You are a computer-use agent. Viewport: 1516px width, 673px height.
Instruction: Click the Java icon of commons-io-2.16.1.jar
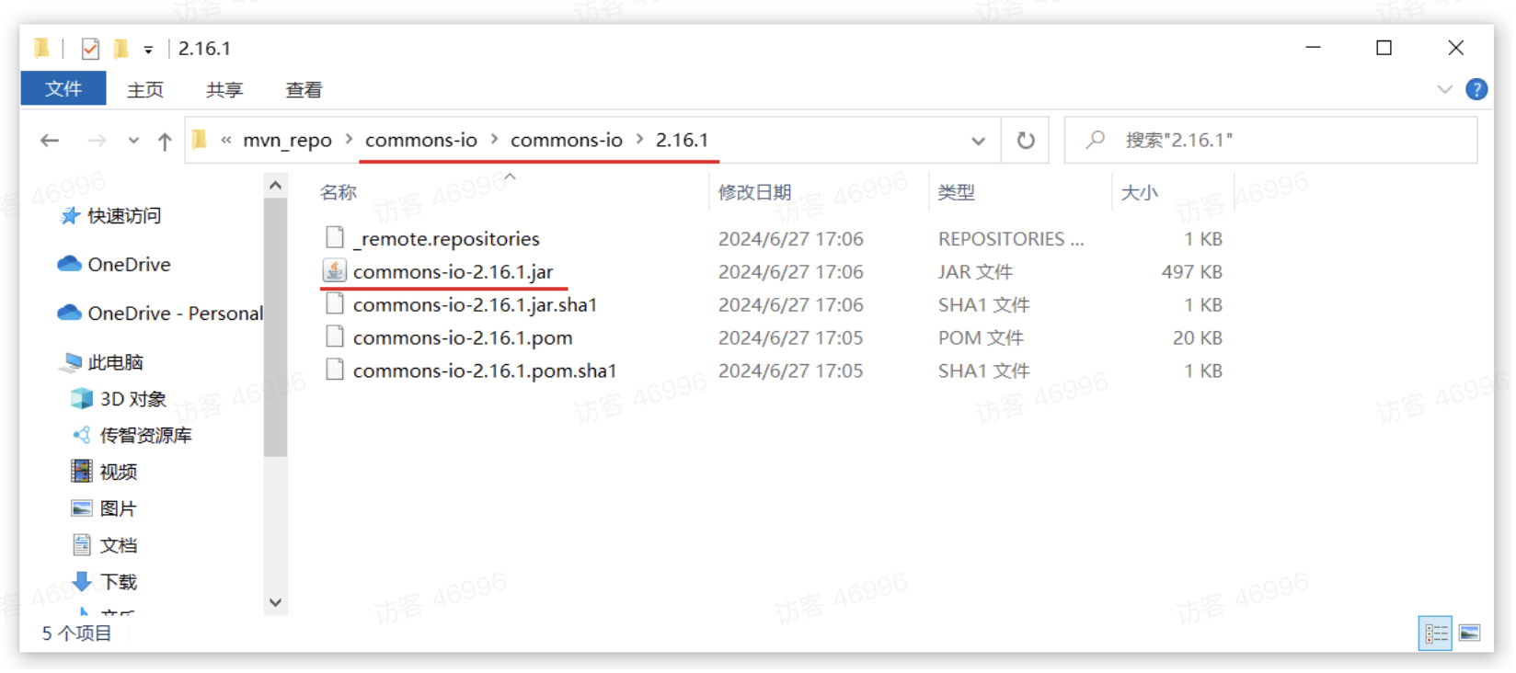[334, 271]
